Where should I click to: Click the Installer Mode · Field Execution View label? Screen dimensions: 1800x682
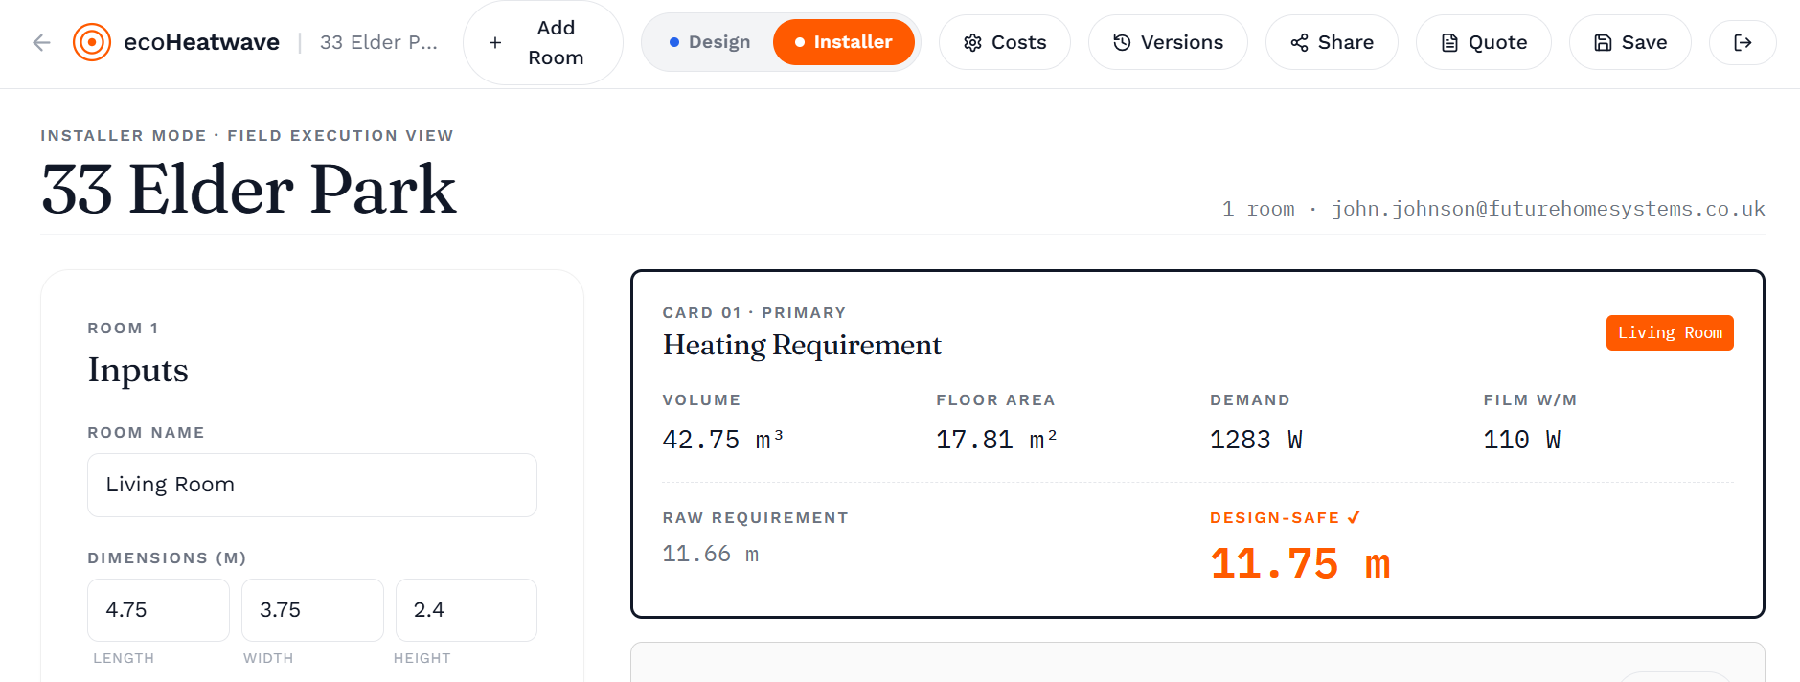point(247,135)
